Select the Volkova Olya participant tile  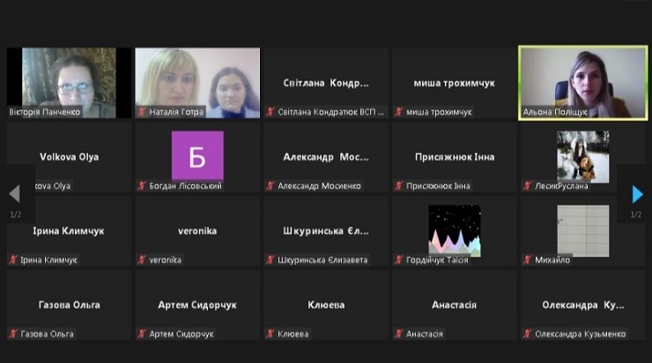pyautogui.click(x=69, y=157)
